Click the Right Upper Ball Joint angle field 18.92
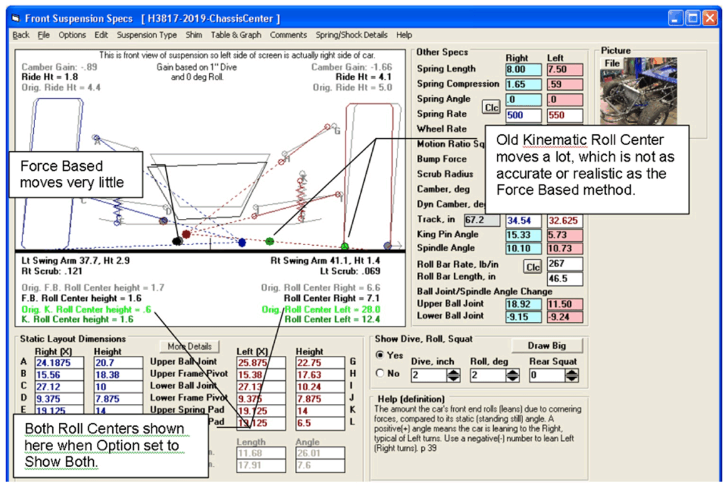The height and width of the screenshot is (484, 726). [x=523, y=304]
